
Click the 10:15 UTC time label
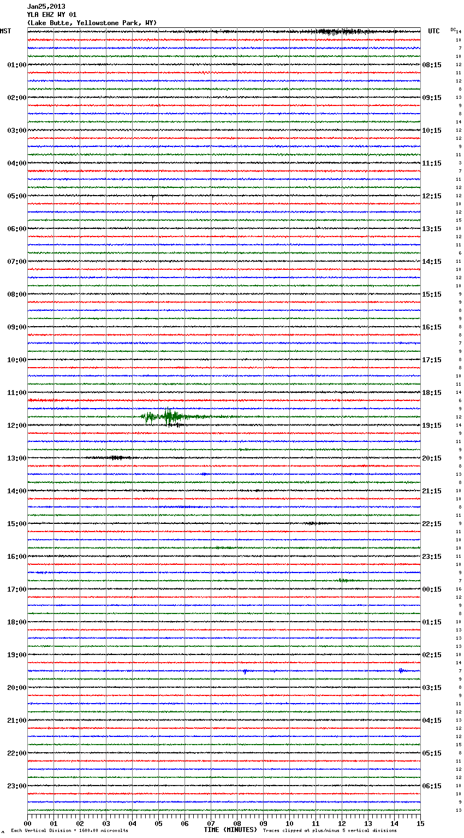point(432,131)
